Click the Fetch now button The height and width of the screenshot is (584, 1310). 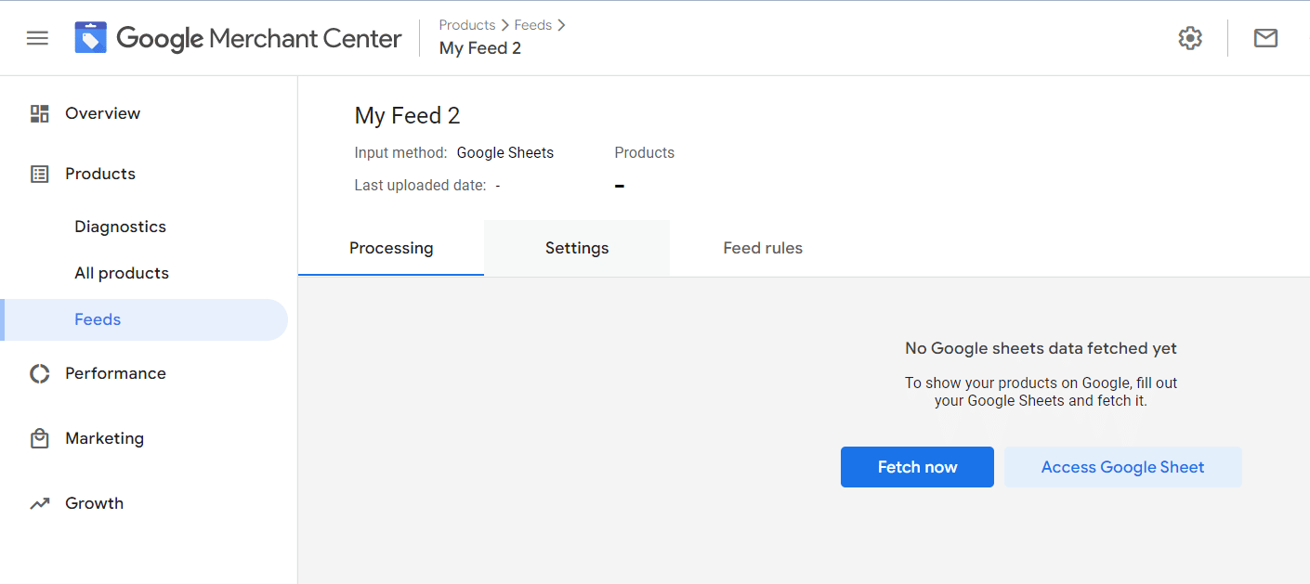click(x=917, y=467)
